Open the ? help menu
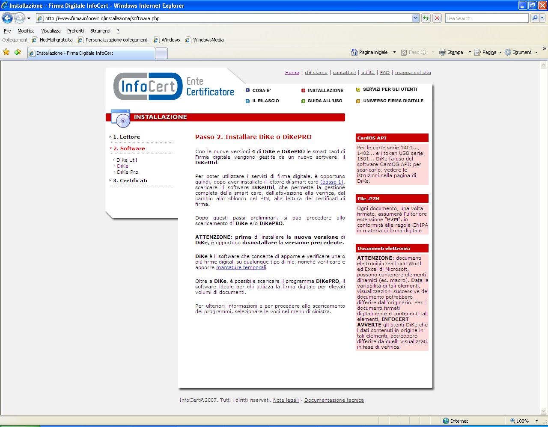Viewport: 548px width, 427px height. pos(118,31)
